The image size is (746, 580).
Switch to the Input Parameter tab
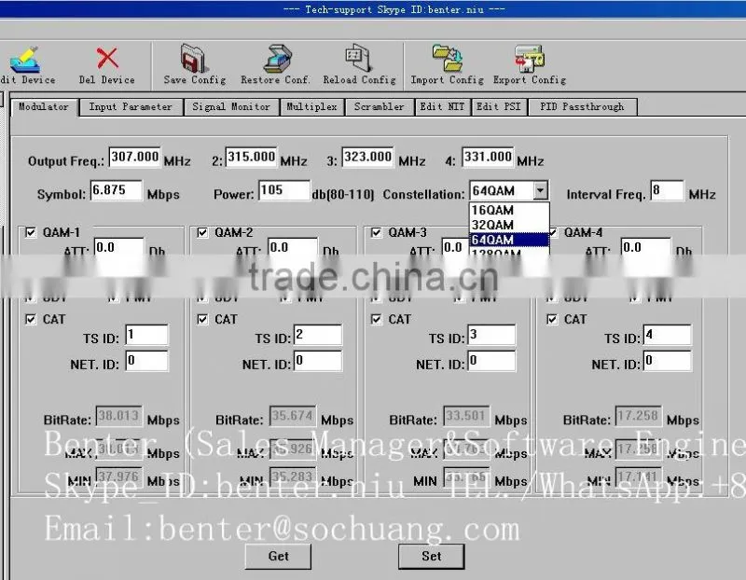[131, 106]
